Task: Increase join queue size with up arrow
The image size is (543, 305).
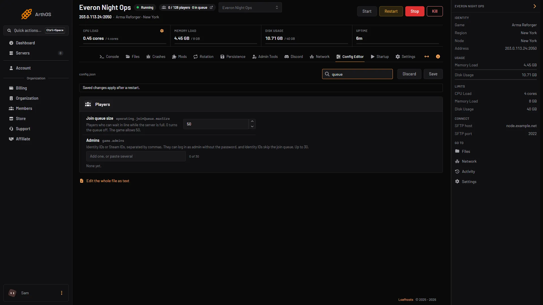Action: pos(252,122)
